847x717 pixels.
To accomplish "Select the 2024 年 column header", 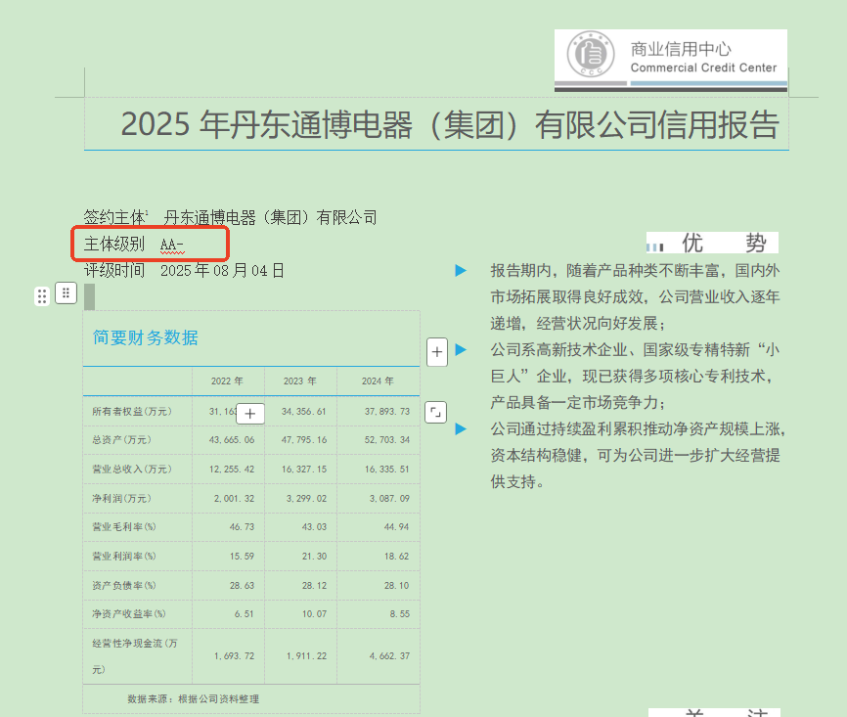I will tap(378, 381).
